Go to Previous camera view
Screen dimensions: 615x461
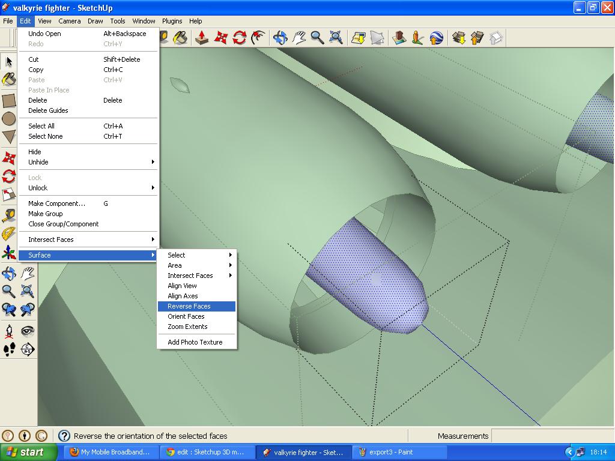click(x=8, y=310)
